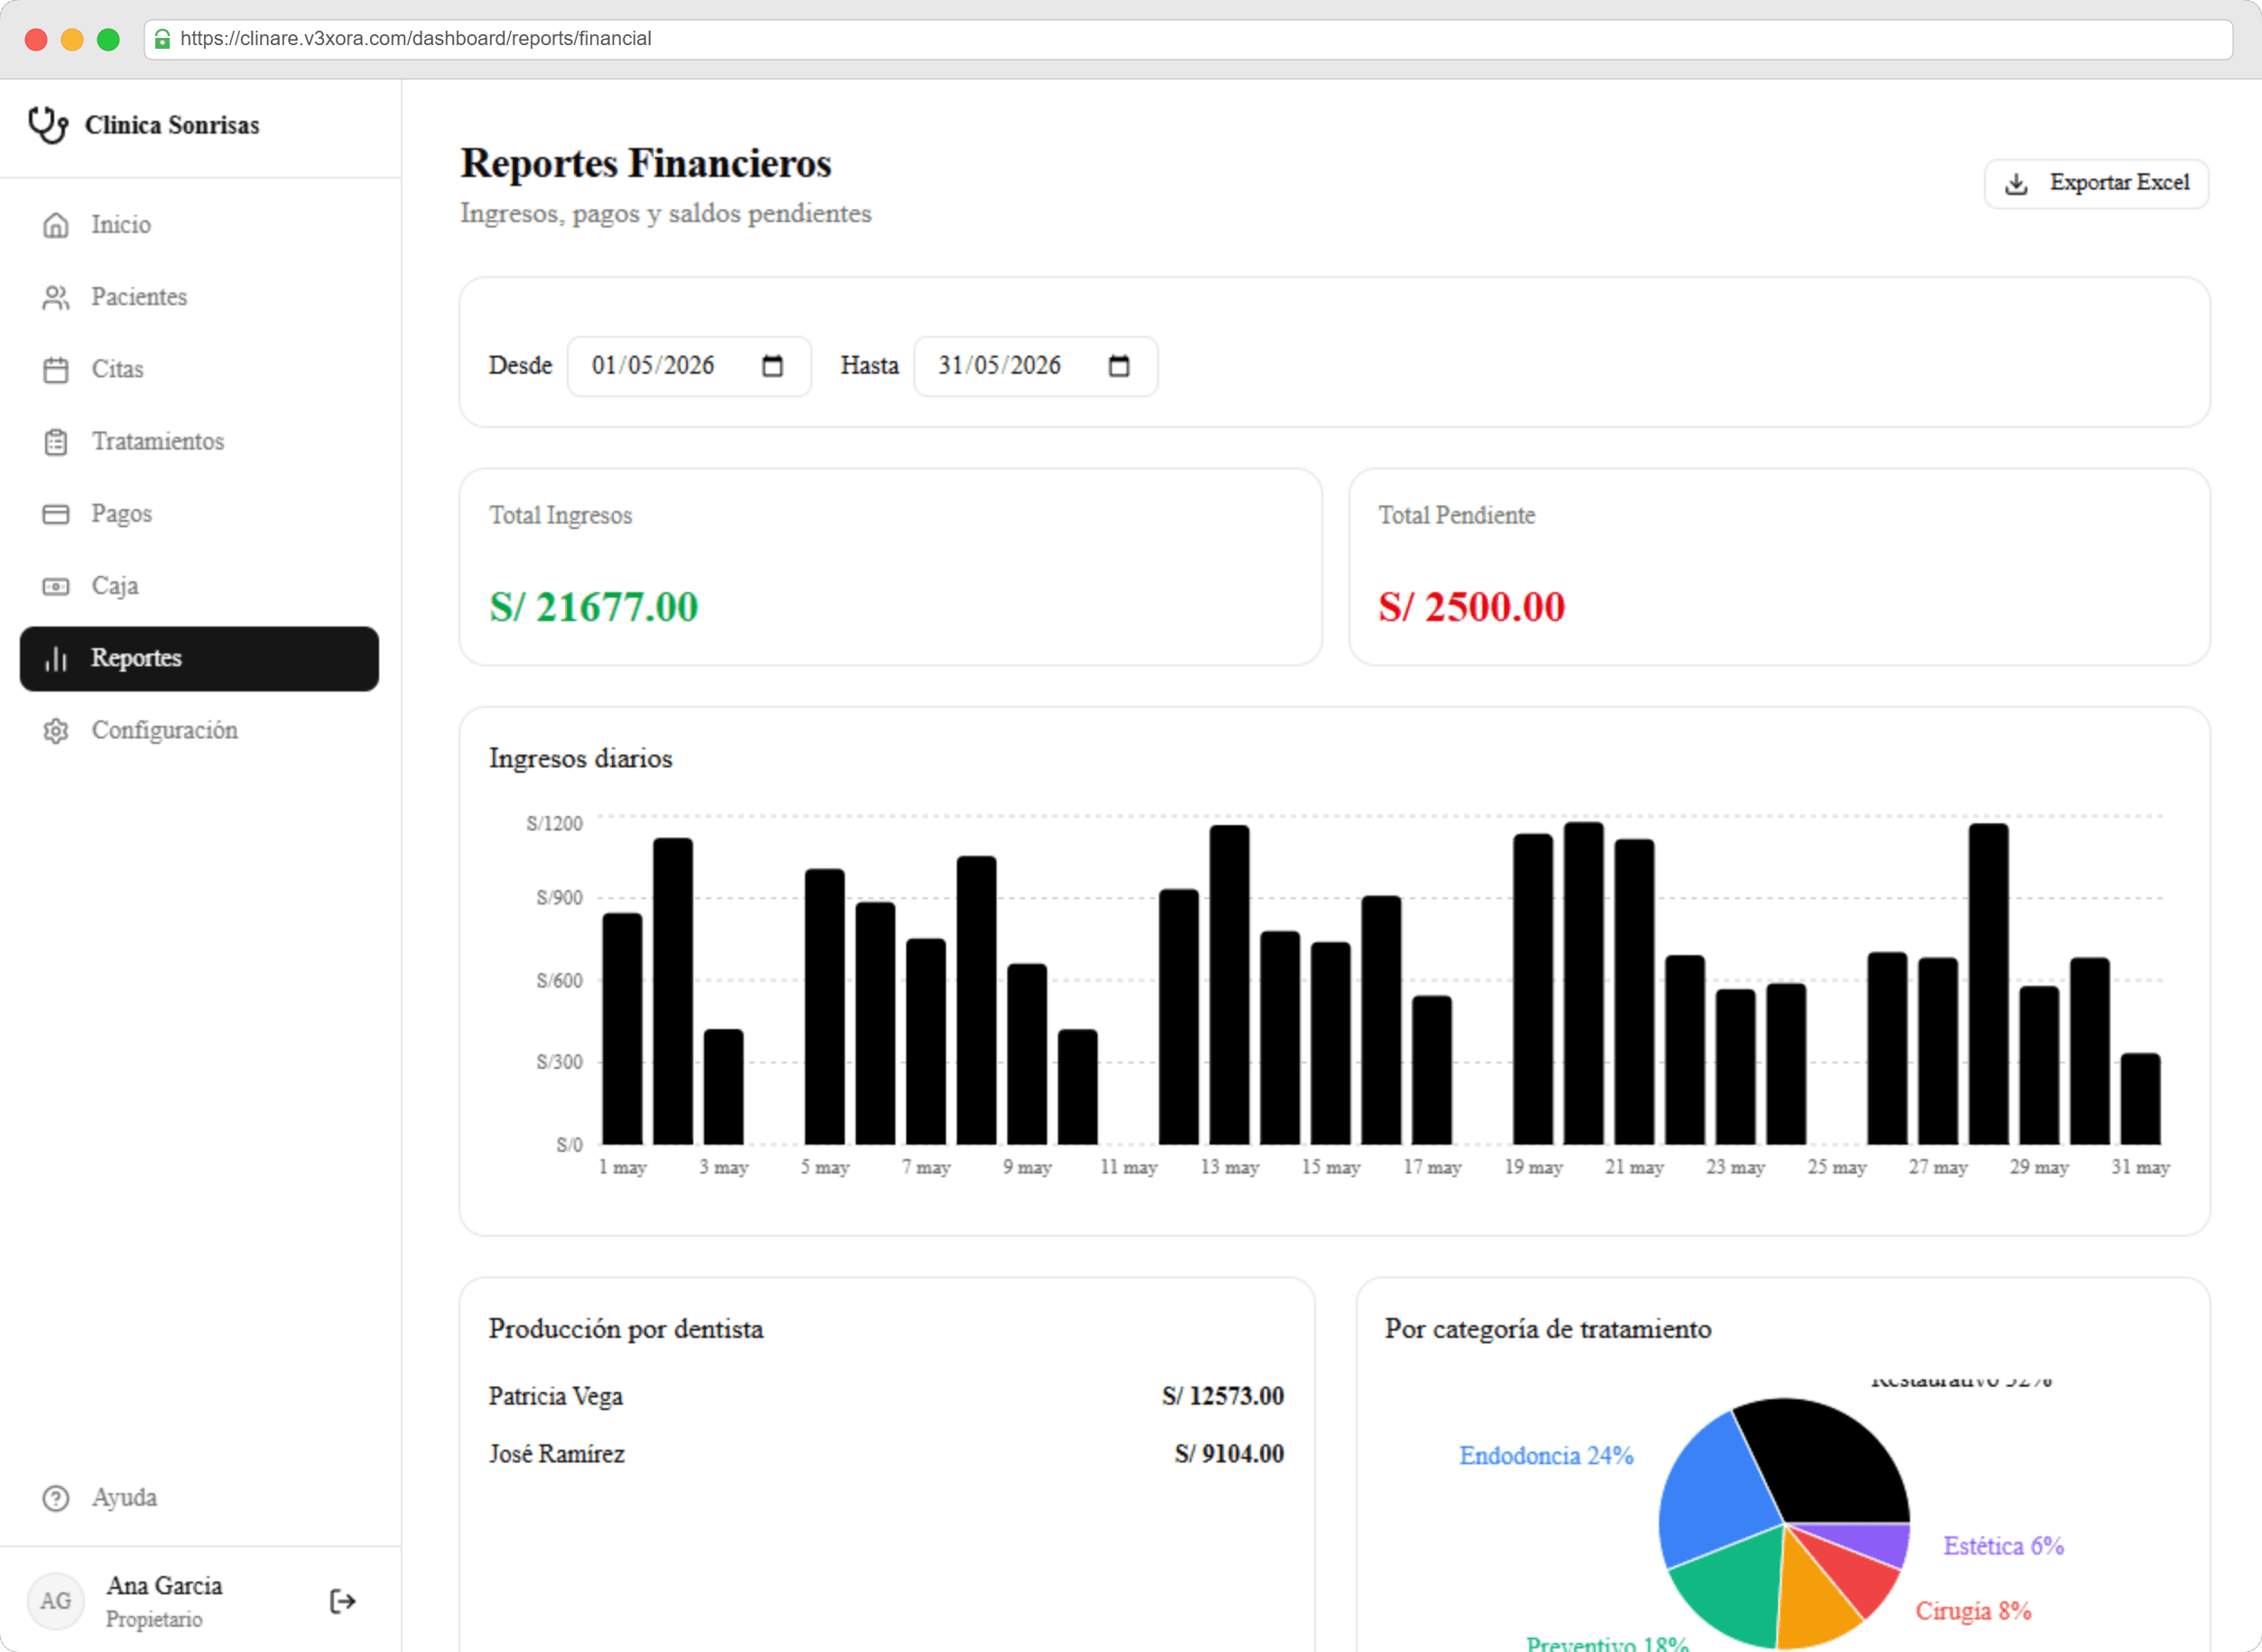
Task: Click the Ayuda question mark icon
Action: (x=56, y=1498)
